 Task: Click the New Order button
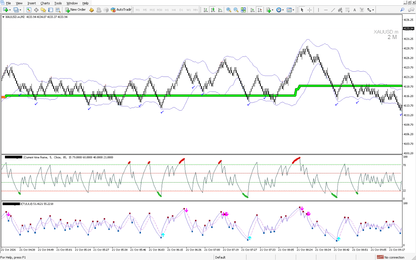[x=75, y=10]
